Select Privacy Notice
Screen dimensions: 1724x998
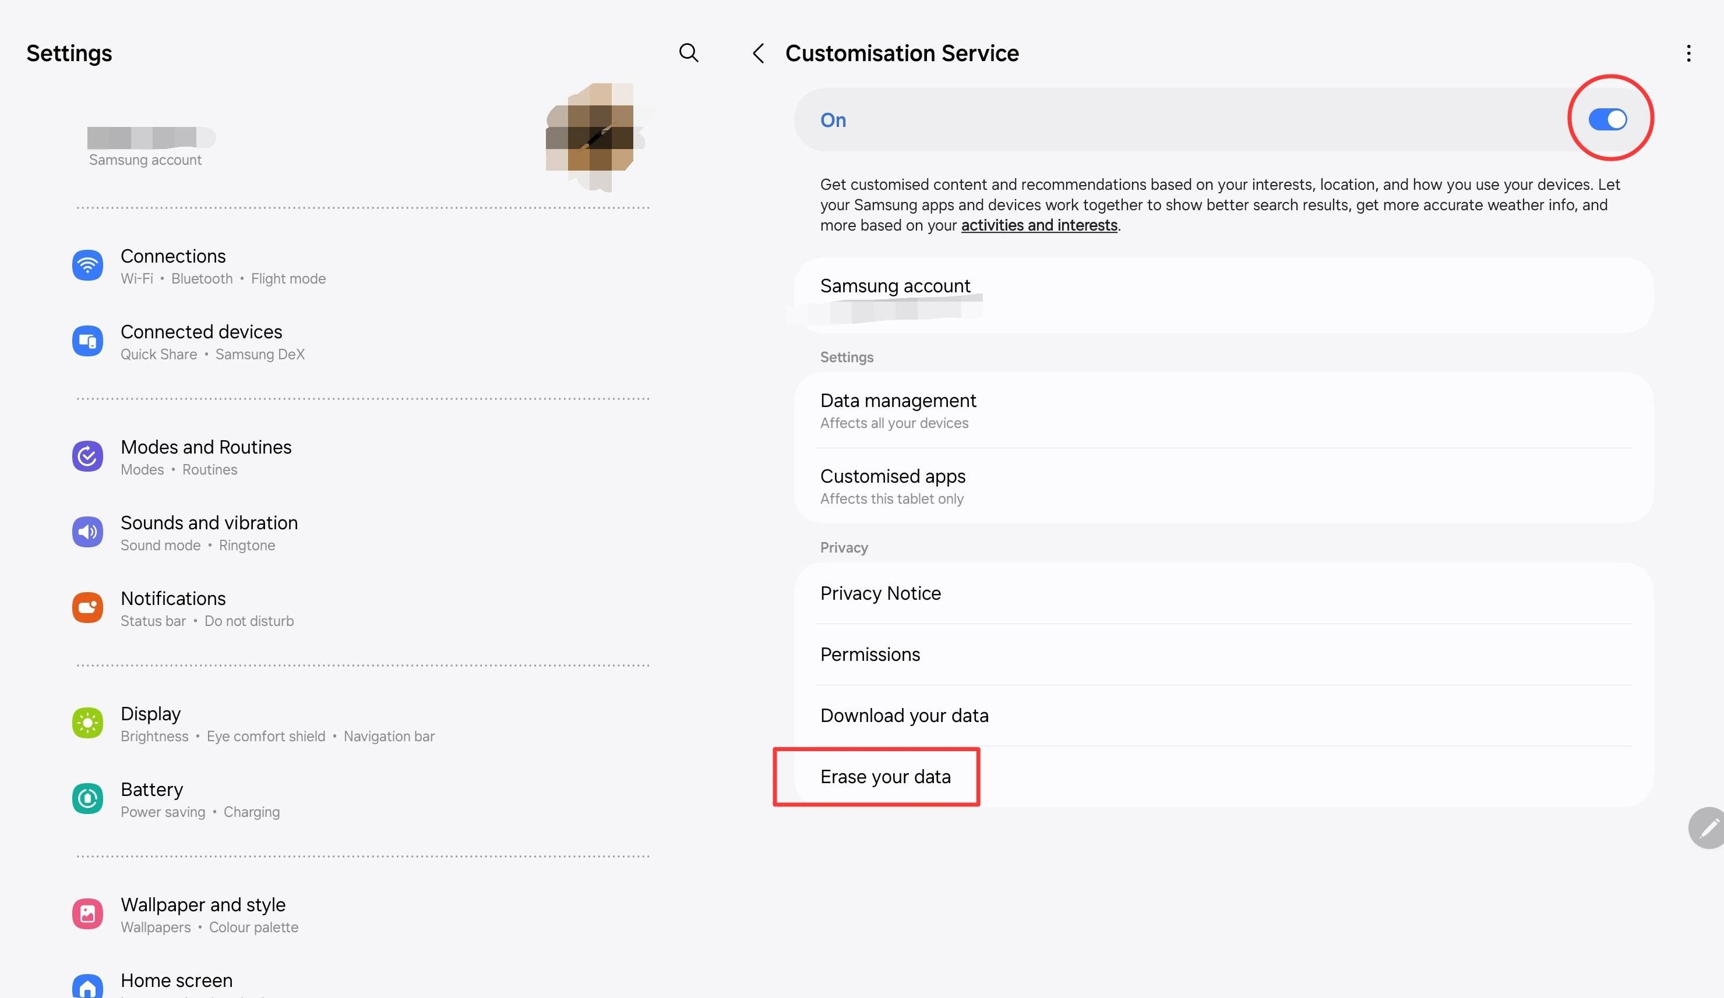tap(880, 593)
